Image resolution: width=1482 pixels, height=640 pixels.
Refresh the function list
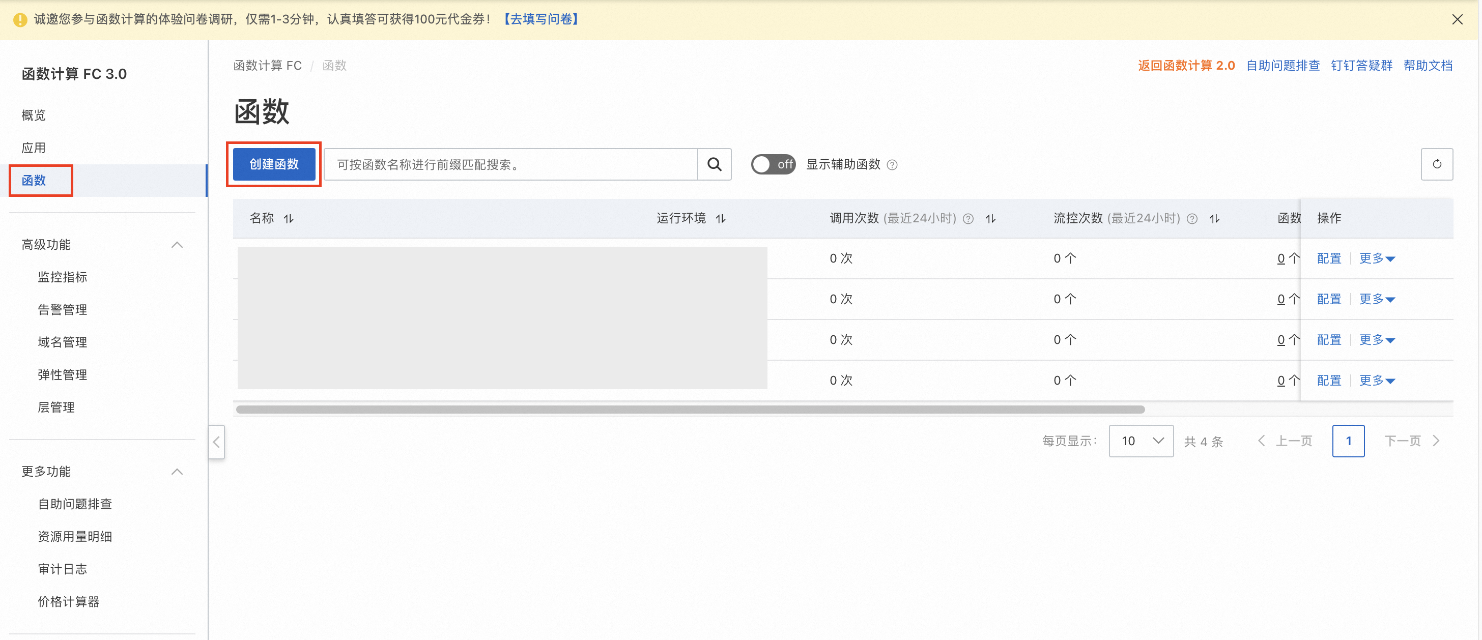[x=1437, y=164]
